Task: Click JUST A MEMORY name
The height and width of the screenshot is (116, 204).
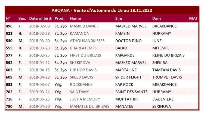Action: point(85,99)
